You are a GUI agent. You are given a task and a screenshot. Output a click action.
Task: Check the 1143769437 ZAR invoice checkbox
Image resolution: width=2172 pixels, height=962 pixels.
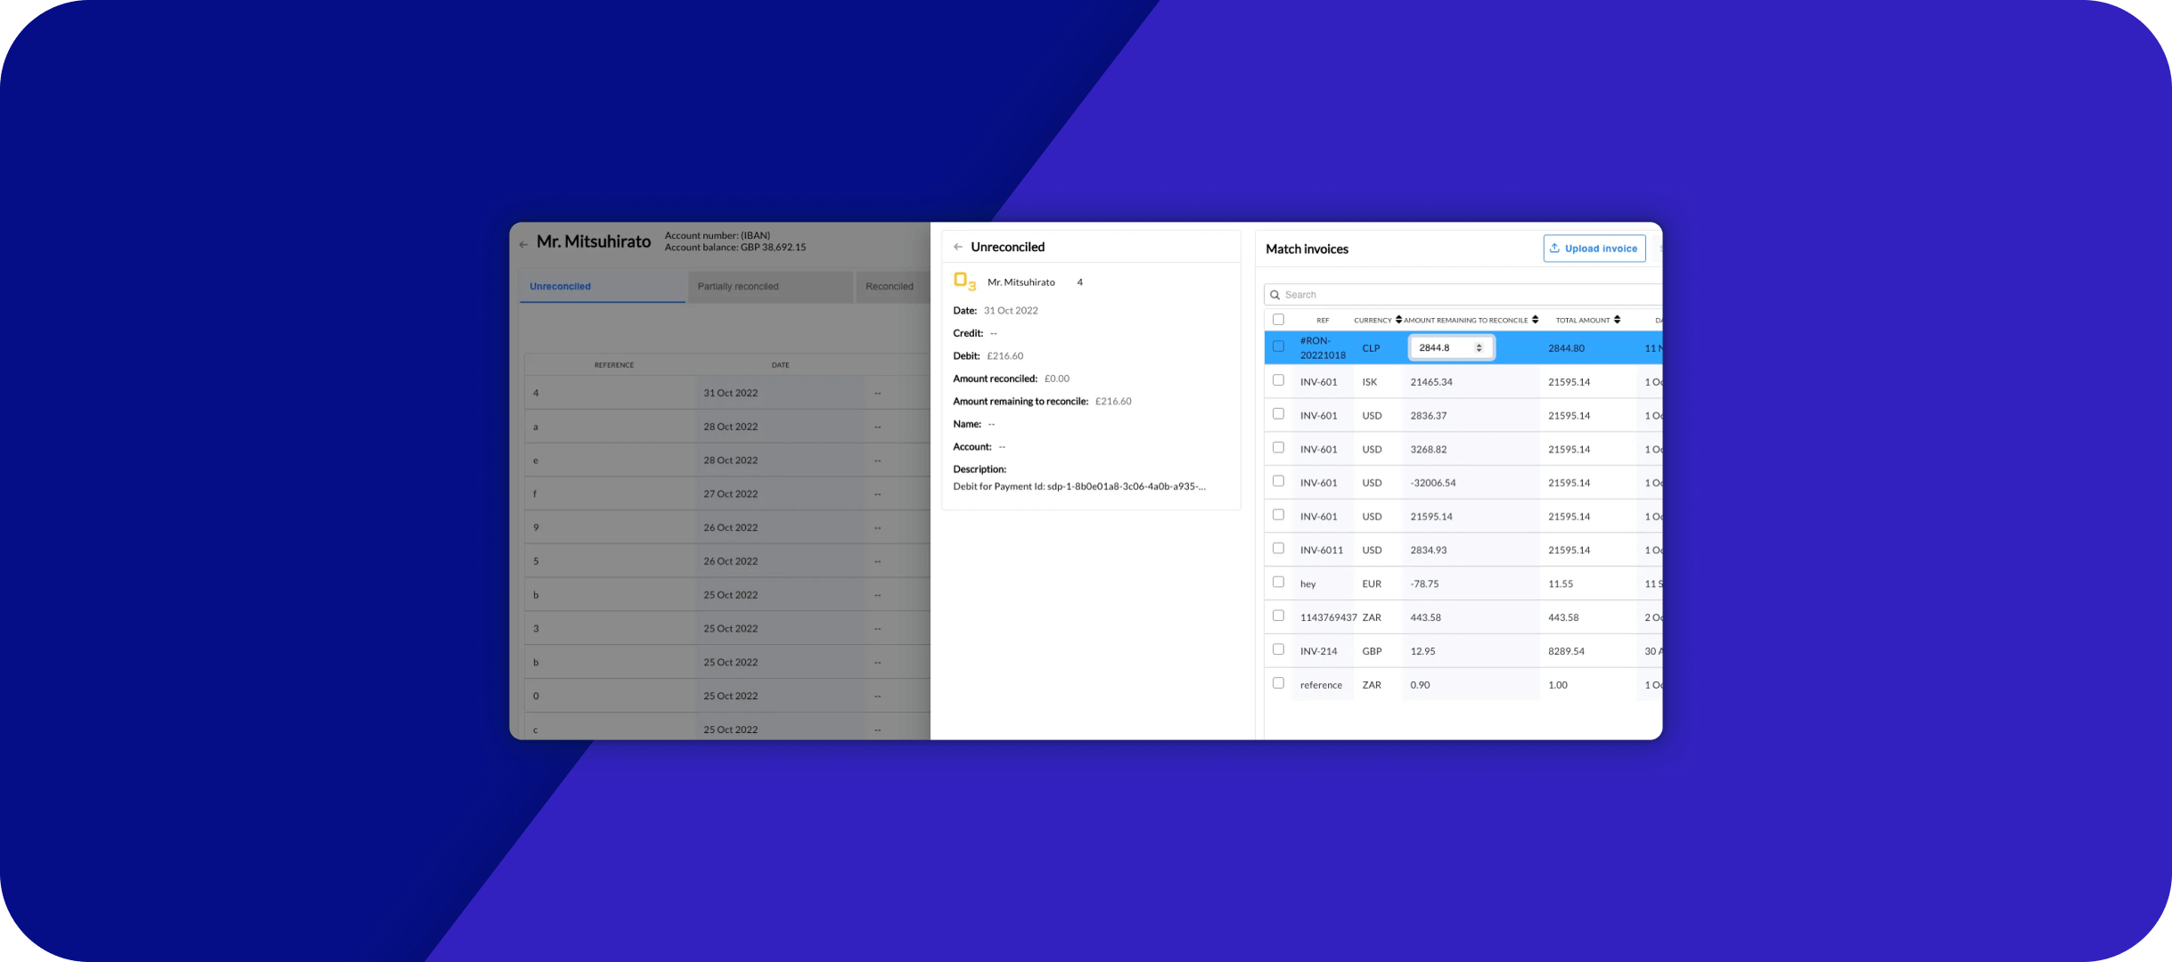1278,616
